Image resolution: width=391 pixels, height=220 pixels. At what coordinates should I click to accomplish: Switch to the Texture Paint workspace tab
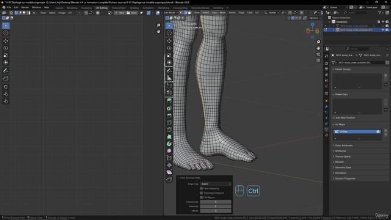(x=119, y=8)
